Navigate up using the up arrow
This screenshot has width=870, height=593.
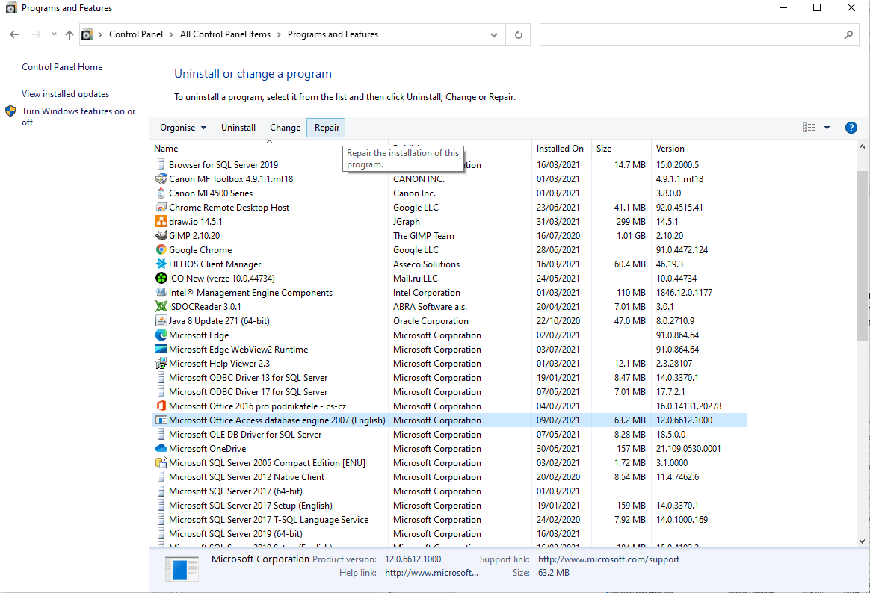point(70,34)
